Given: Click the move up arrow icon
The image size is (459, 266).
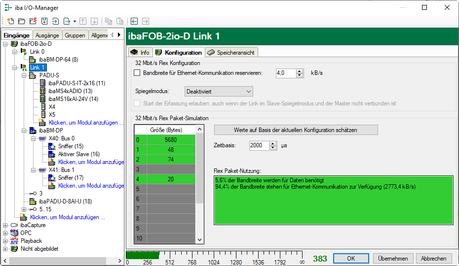Looking at the screenshot, I should 83,21.
